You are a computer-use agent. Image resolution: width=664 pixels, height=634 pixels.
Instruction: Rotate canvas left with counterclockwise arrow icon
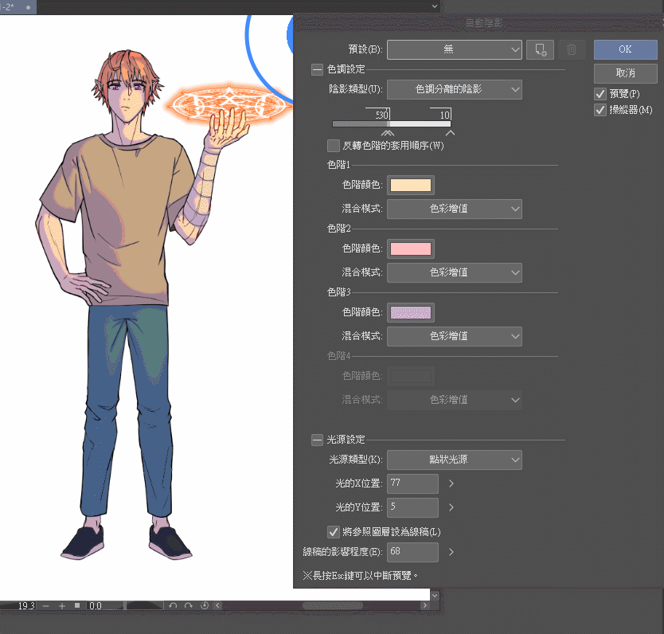point(172,605)
